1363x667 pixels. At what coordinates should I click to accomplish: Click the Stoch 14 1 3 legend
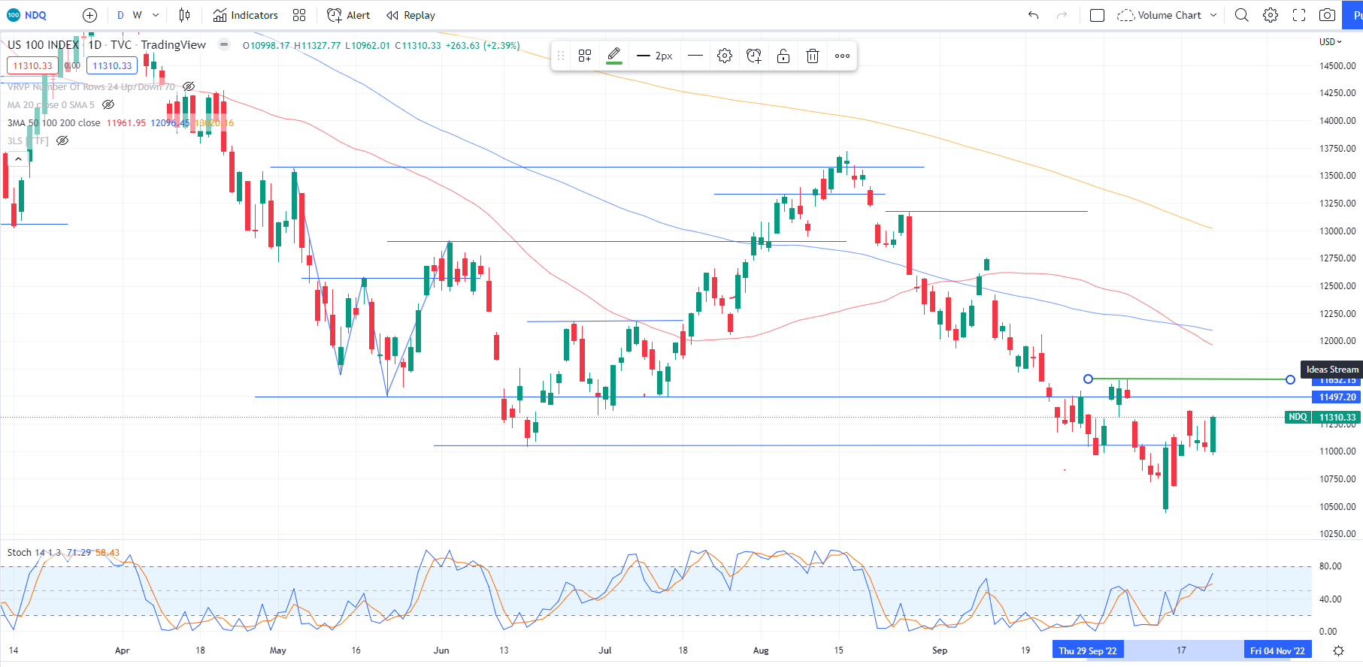coord(35,552)
